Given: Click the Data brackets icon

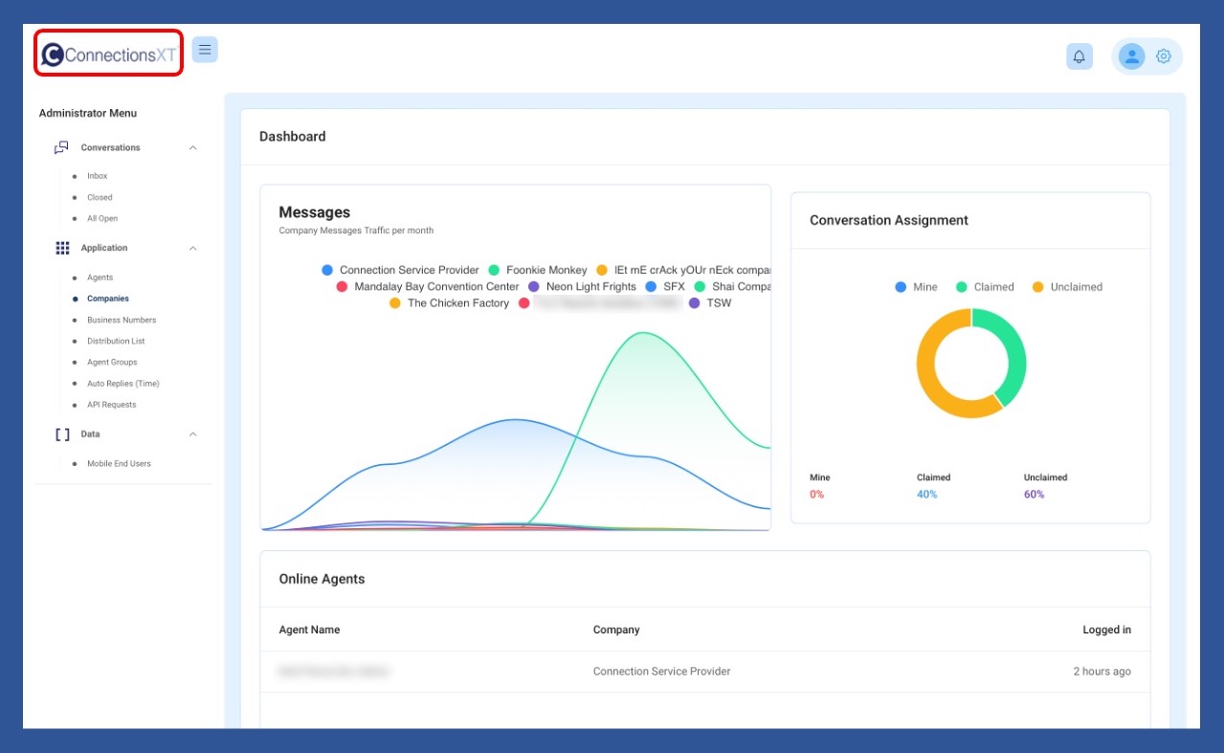Looking at the screenshot, I should [62, 434].
